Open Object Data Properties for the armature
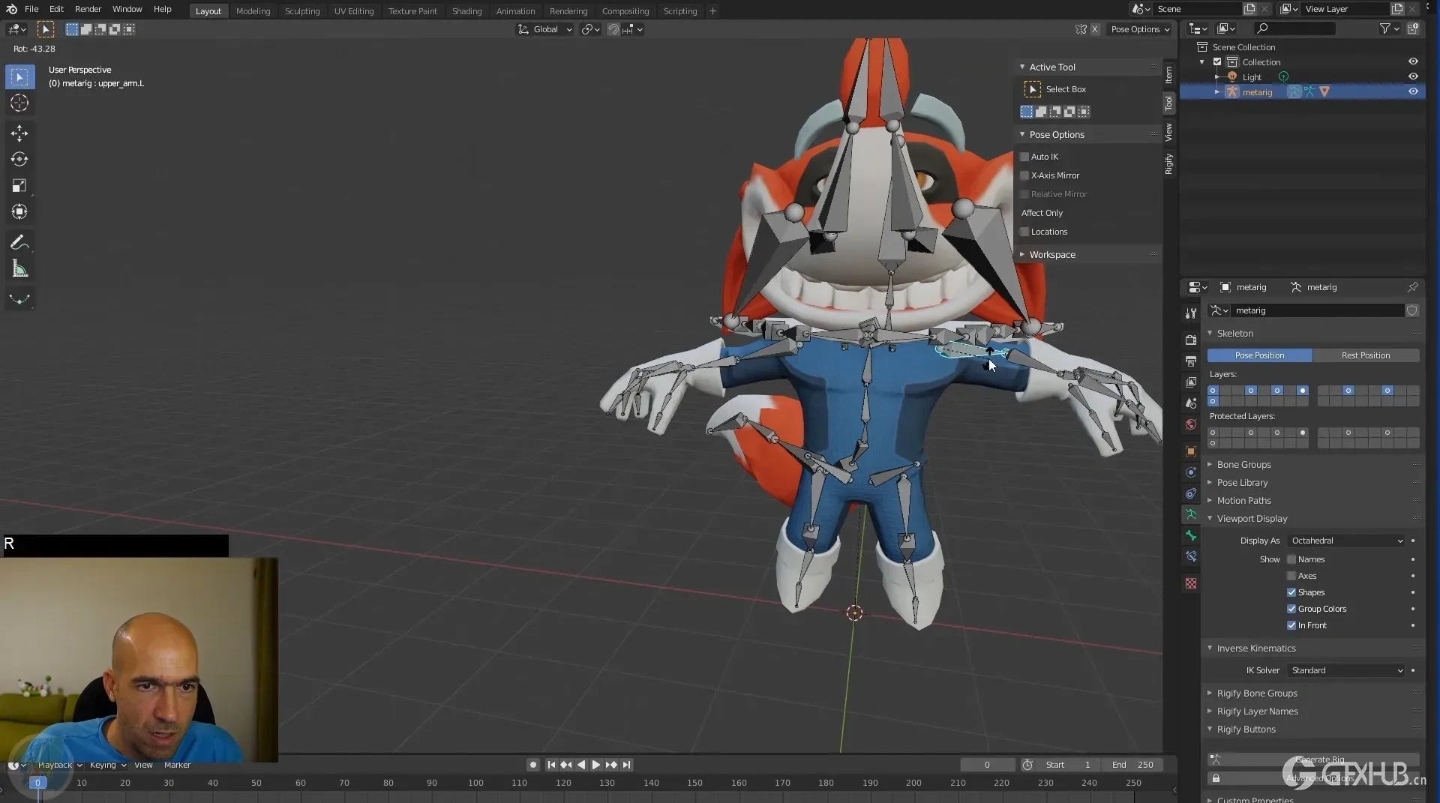 coord(1190,514)
